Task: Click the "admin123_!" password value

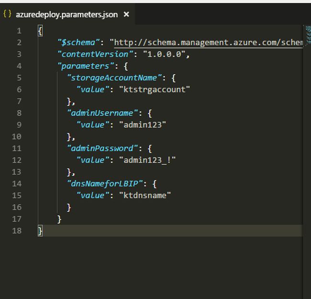Action: [147, 160]
